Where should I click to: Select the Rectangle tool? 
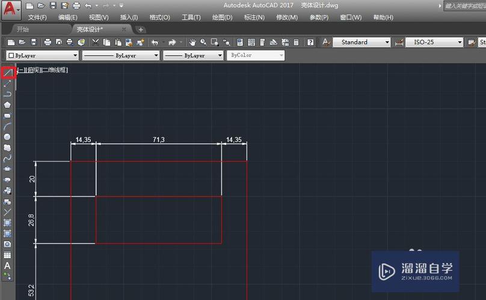[x=7, y=116]
